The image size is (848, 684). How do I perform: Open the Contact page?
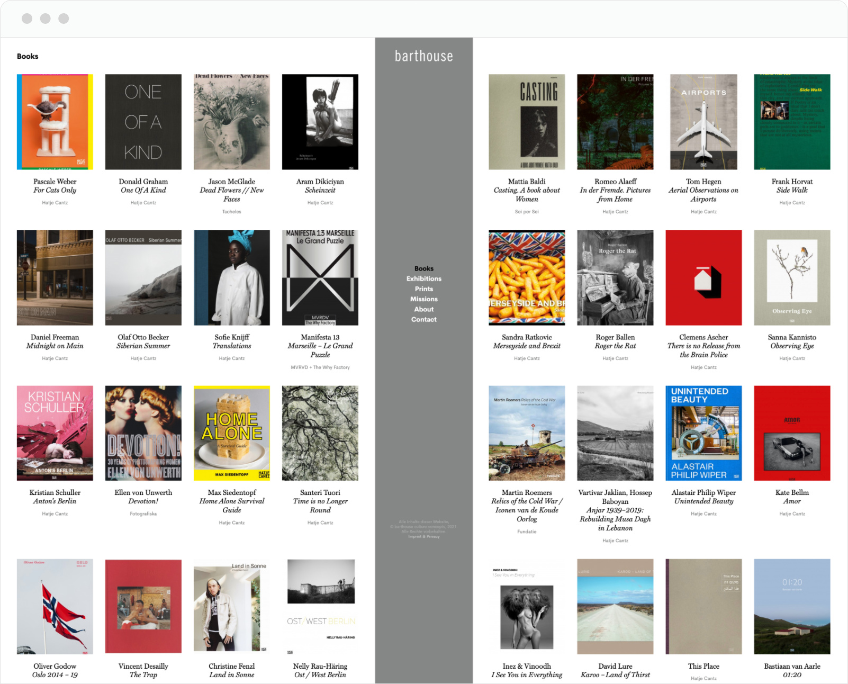pyautogui.click(x=423, y=319)
